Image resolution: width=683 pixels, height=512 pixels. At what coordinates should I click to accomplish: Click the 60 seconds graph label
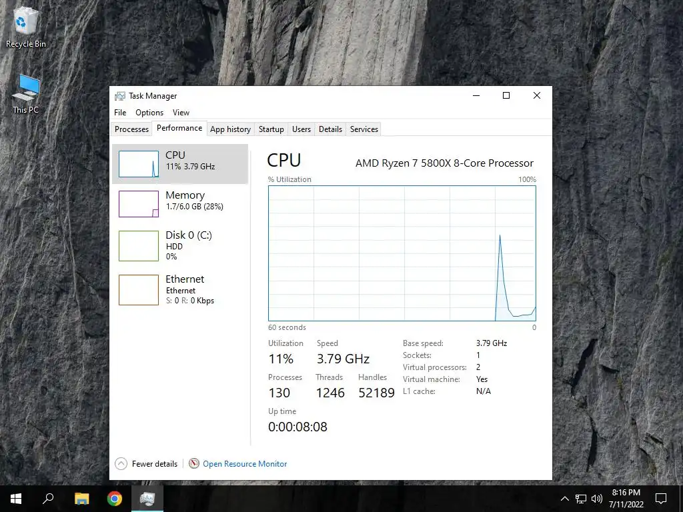tap(287, 327)
